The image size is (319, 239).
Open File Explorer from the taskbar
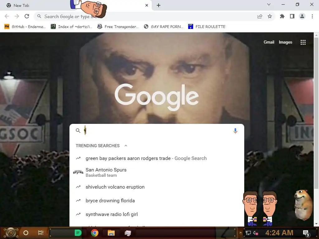(x=111, y=233)
